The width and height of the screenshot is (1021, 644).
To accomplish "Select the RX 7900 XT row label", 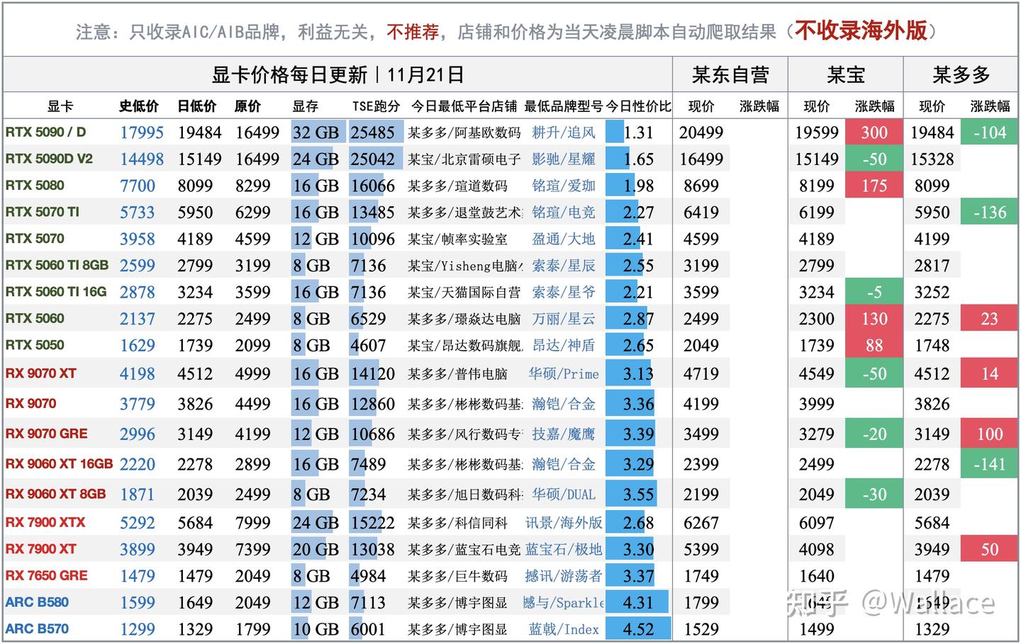I will click(x=41, y=549).
